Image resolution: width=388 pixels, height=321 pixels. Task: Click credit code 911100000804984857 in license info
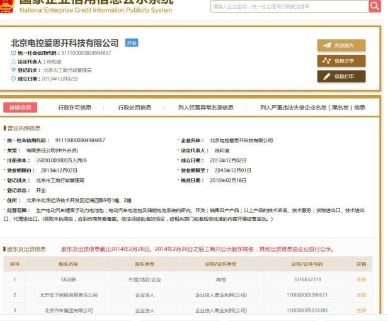(x=80, y=140)
